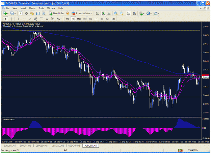Switch to the GBPUSD,M5 chart tab
Image resolution: width=211 pixels, height=153 pixels.
pos(42,146)
